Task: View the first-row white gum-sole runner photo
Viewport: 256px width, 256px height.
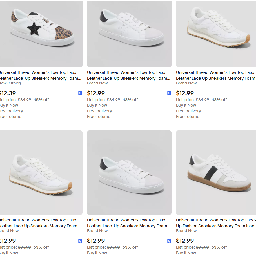Action: [x=216, y=34]
